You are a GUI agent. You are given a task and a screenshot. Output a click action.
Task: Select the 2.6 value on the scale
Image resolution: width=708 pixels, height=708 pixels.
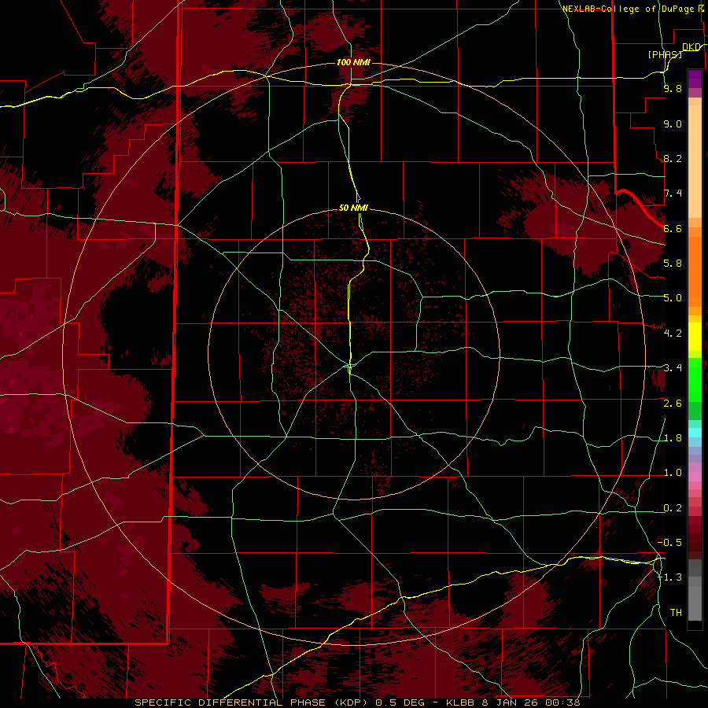[x=673, y=404]
